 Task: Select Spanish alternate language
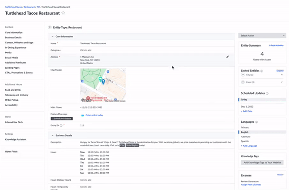[245, 141]
